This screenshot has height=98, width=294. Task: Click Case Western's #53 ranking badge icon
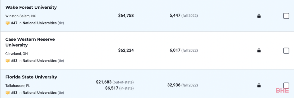(8, 61)
